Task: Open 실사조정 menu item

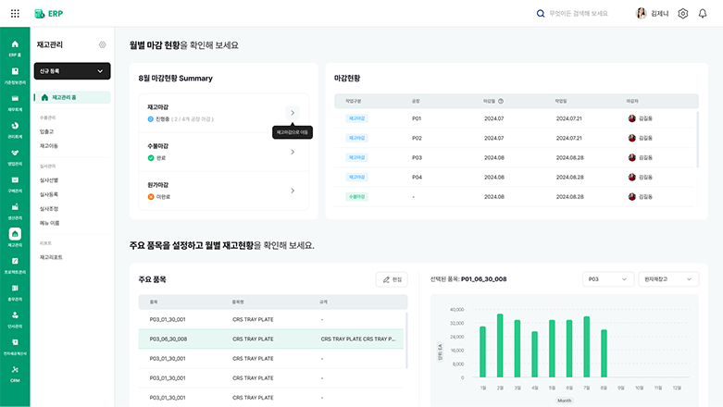Action: (49, 208)
